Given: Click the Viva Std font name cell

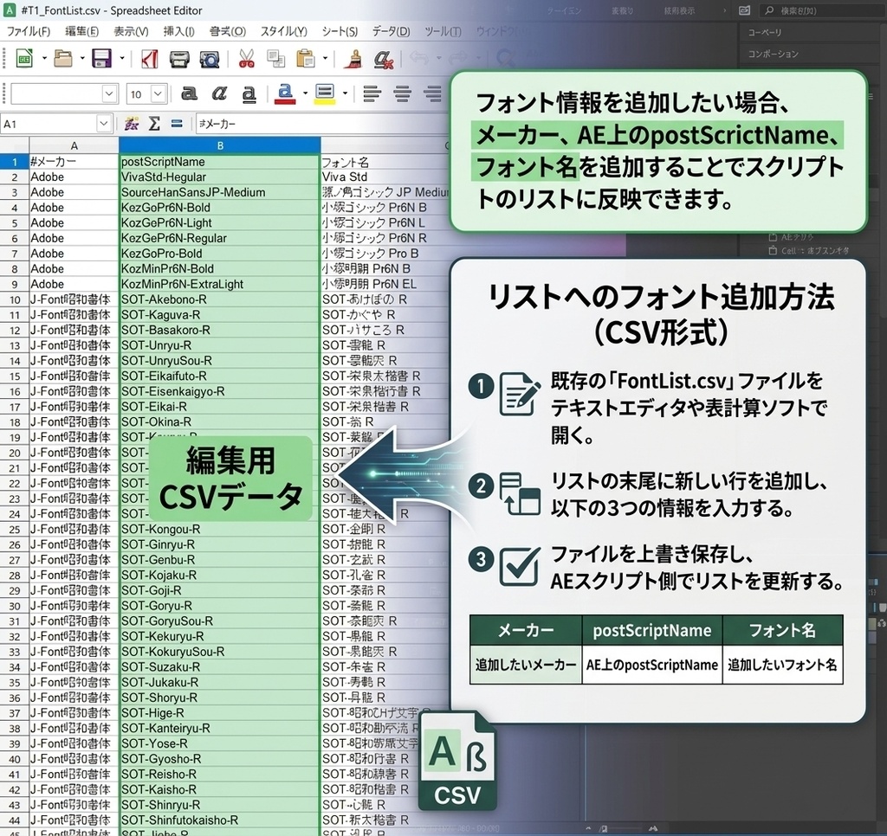Looking at the screenshot, I should tap(385, 177).
